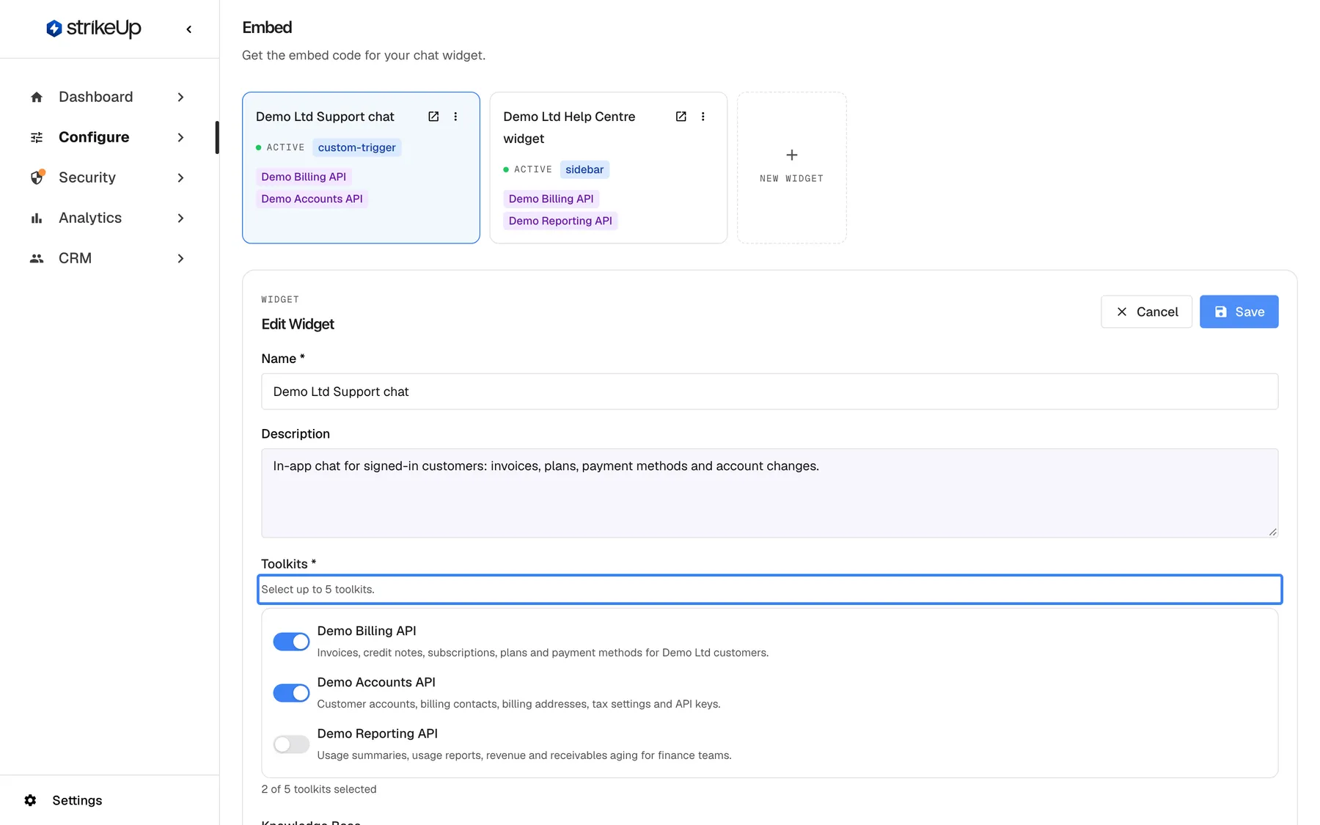Click Demo Accounts API tag on Support chat card

click(x=312, y=199)
